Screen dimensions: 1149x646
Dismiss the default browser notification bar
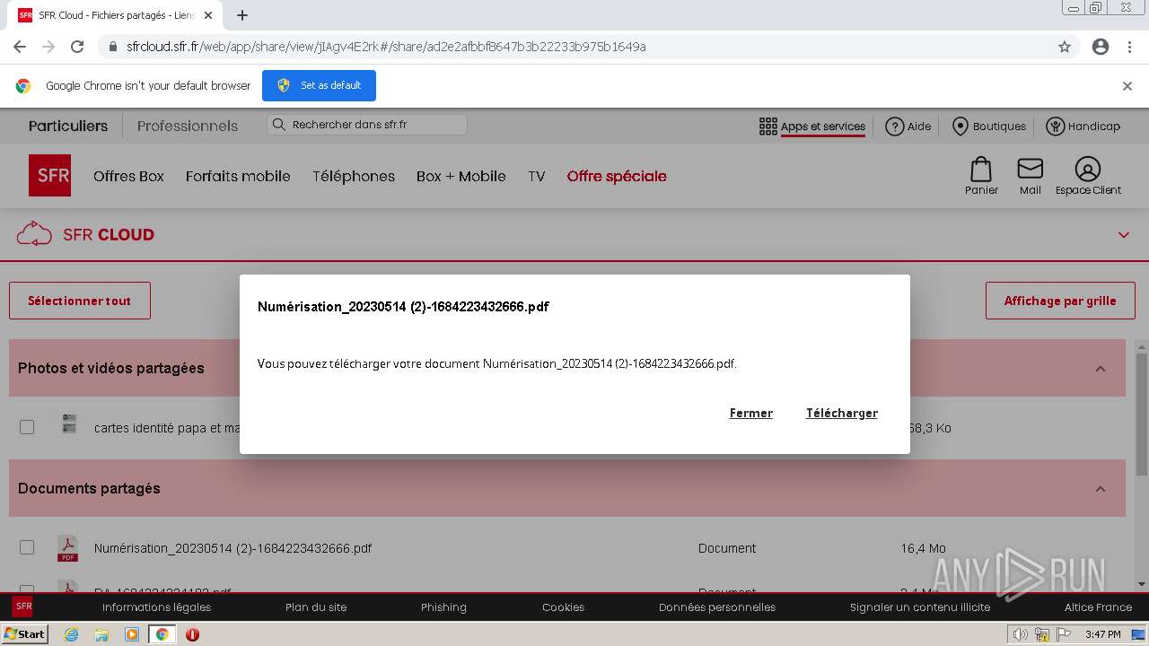click(1127, 85)
